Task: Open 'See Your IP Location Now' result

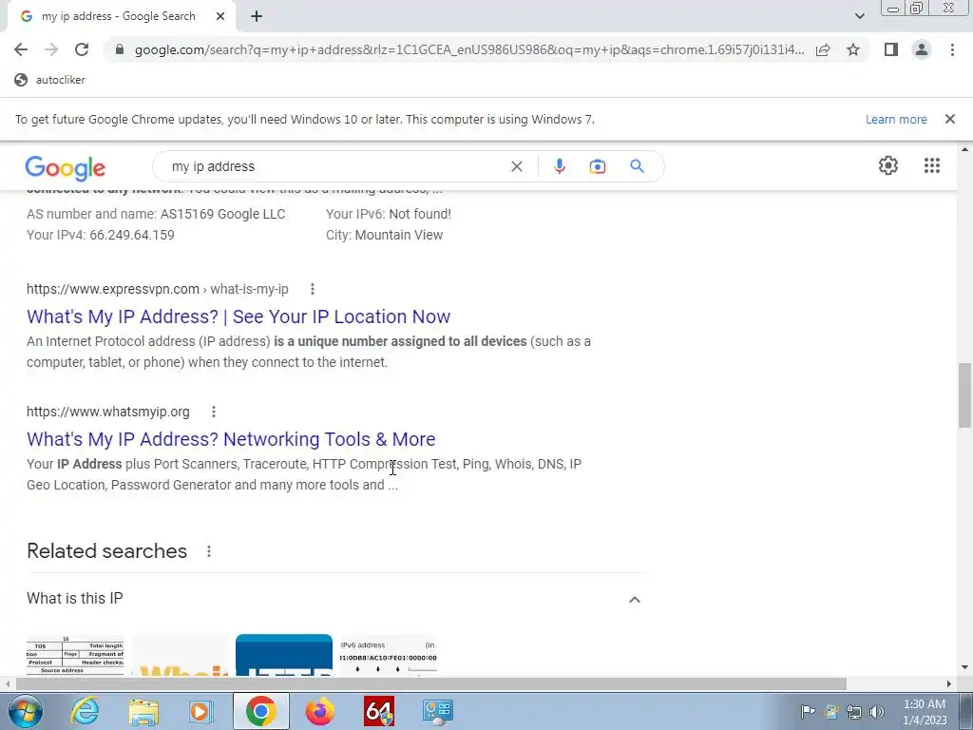Action: [238, 317]
